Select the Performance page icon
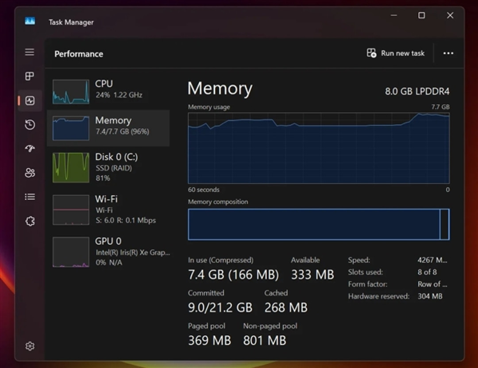 click(x=30, y=100)
